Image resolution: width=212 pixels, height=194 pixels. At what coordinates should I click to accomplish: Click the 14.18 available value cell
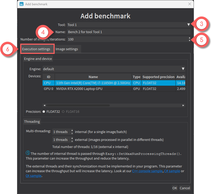[180, 83]
